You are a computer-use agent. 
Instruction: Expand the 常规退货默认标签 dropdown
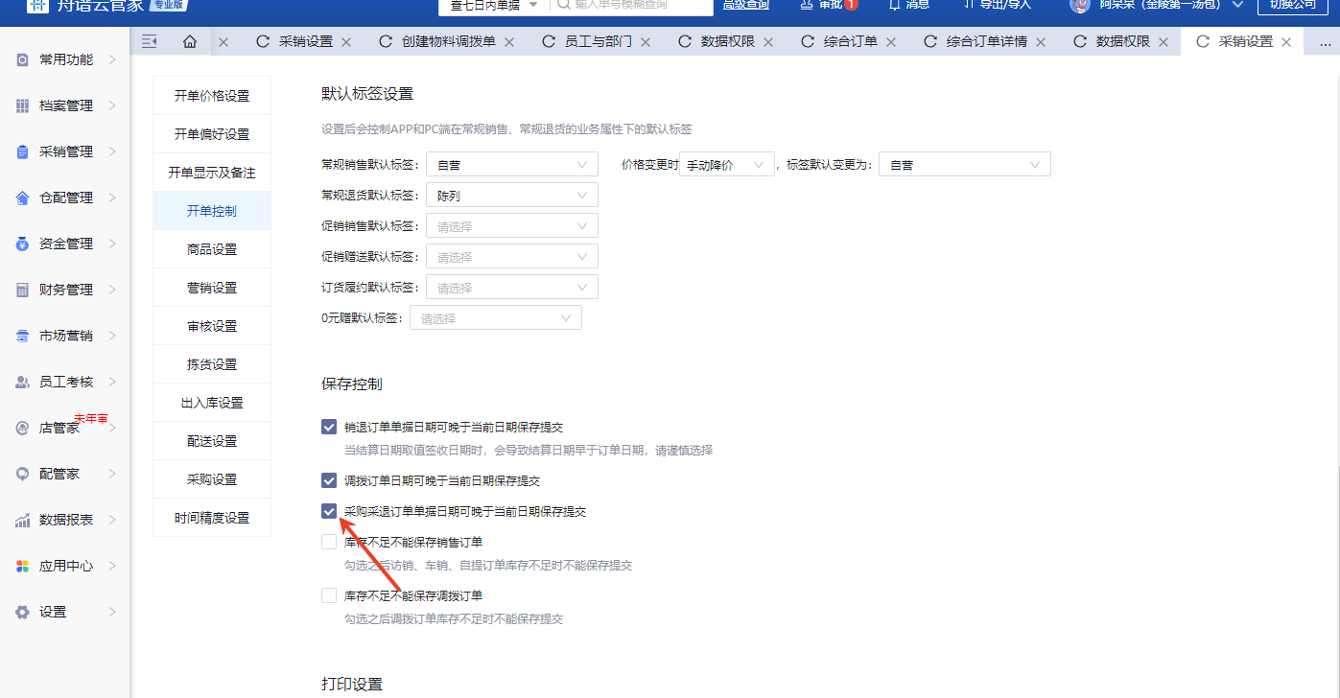pos(511,196)
